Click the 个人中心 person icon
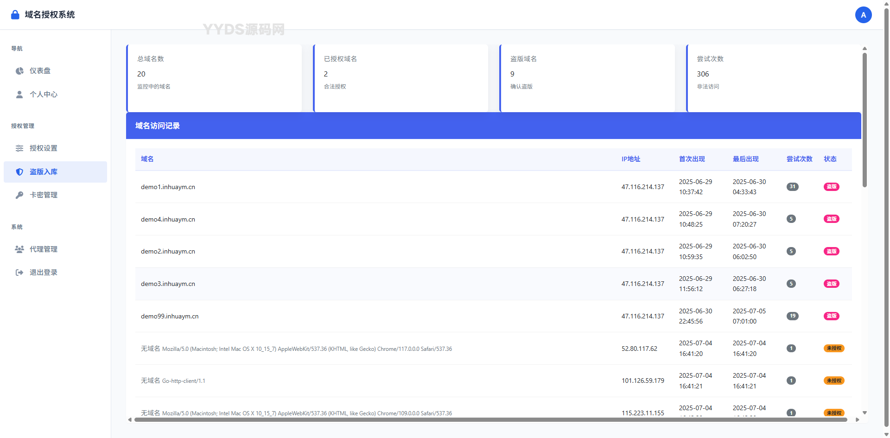Image resolution: width=890 pixels, height=438 pixels. point(19,94)
